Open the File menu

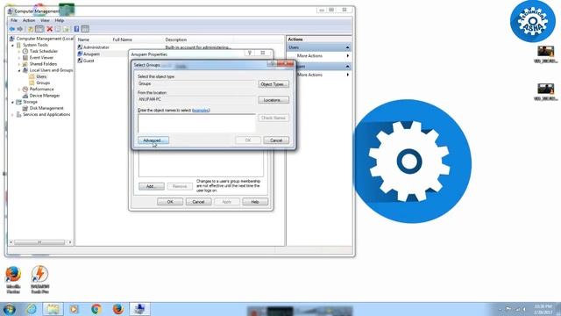pos(14,20)
